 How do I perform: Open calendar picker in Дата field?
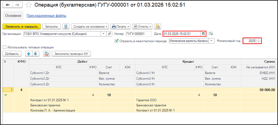pyautogui.click(x=203, y=34)
